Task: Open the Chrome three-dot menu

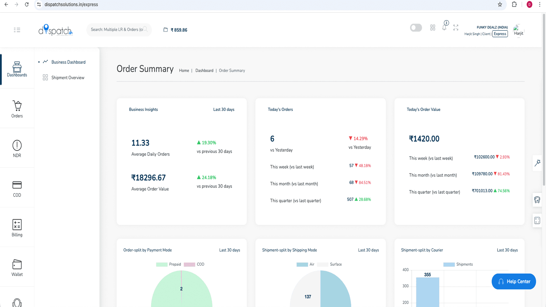Action: 540,4
